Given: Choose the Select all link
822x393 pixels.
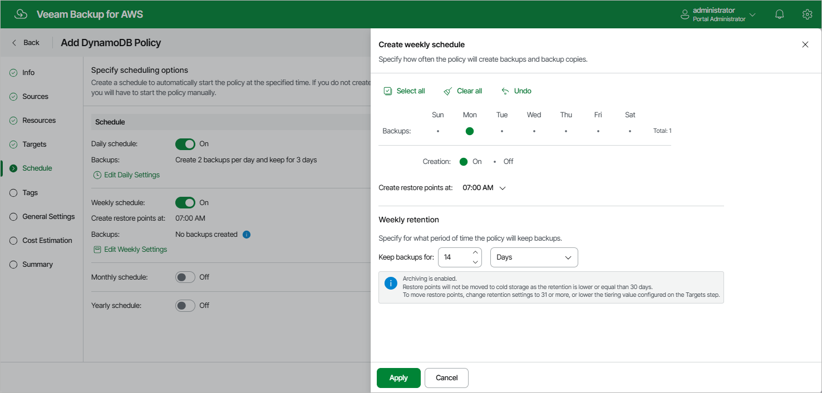Looking at the screenshot, I should point(411,91).
